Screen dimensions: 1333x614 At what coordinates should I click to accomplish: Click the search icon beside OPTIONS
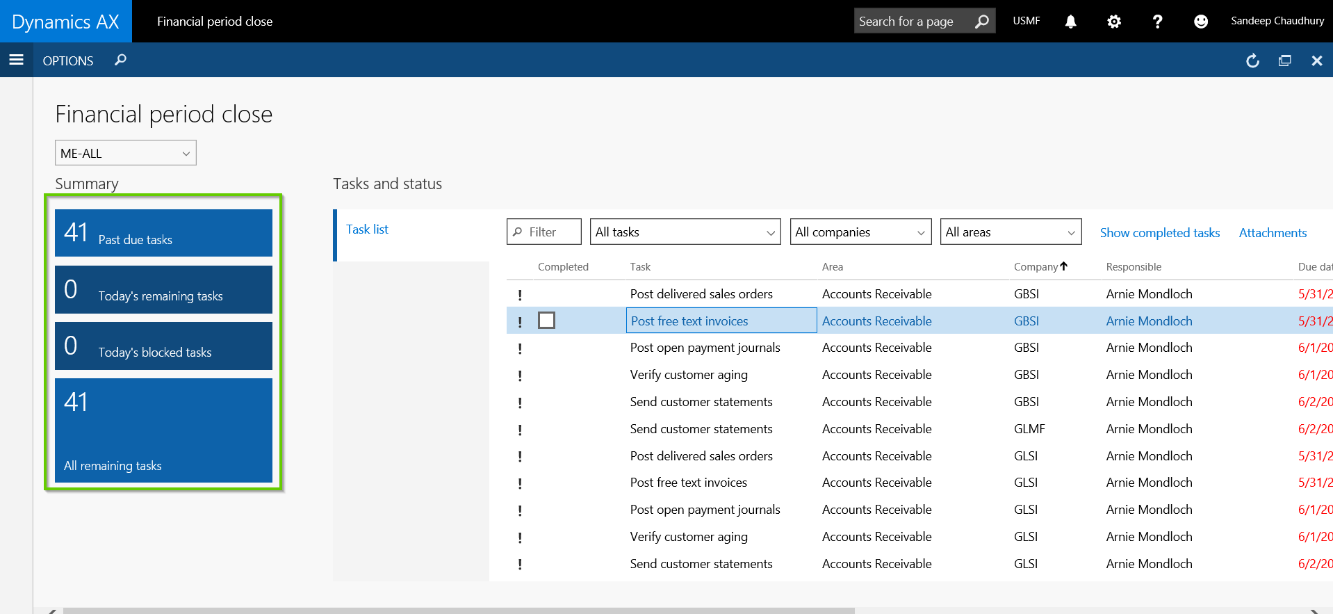120,60
